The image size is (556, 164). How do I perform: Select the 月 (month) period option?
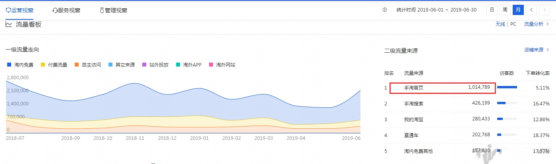pyautogui.click(x=518, y=10)
